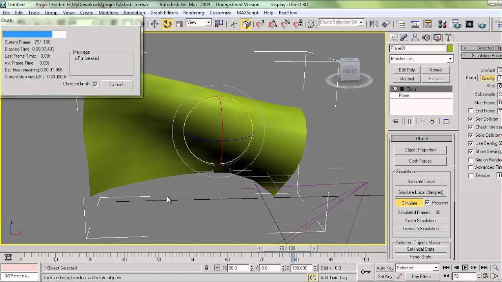
Task: Click the Plane01 object color swatch
Action: point(450,48)
